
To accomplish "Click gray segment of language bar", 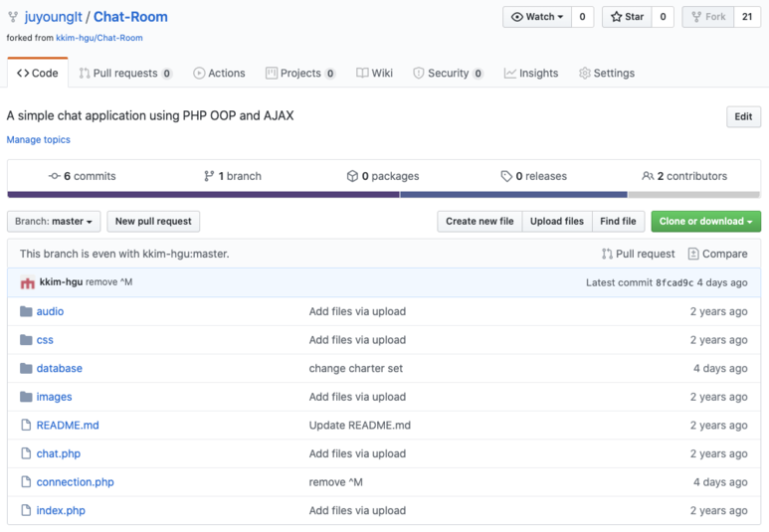I will tap(694, 195).
